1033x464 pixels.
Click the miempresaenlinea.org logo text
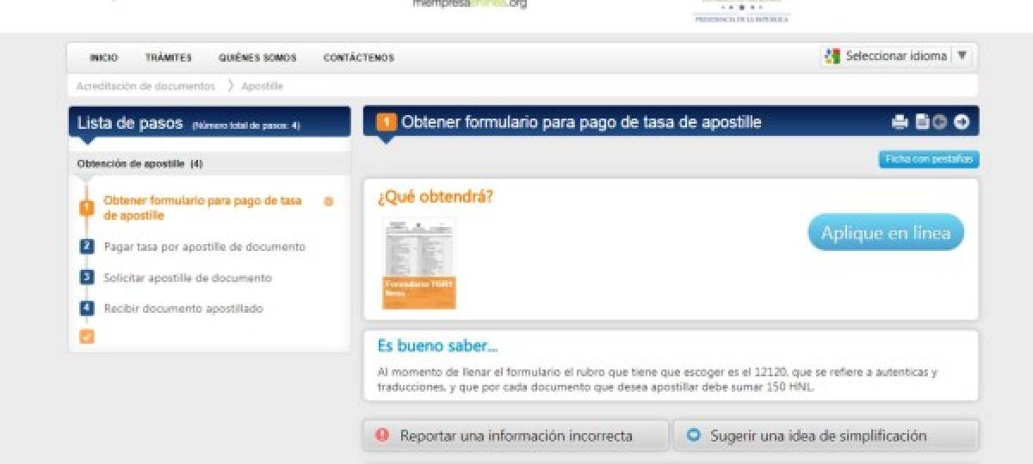click(x=469, y=4)
